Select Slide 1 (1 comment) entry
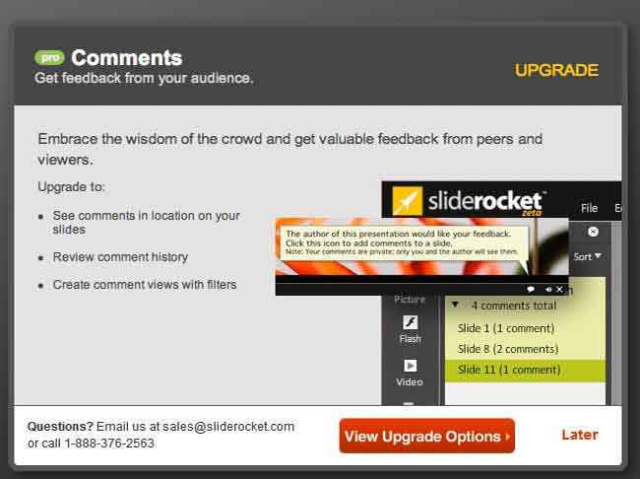The width and height of the screenshot is (640, 479). pos(506,328)
